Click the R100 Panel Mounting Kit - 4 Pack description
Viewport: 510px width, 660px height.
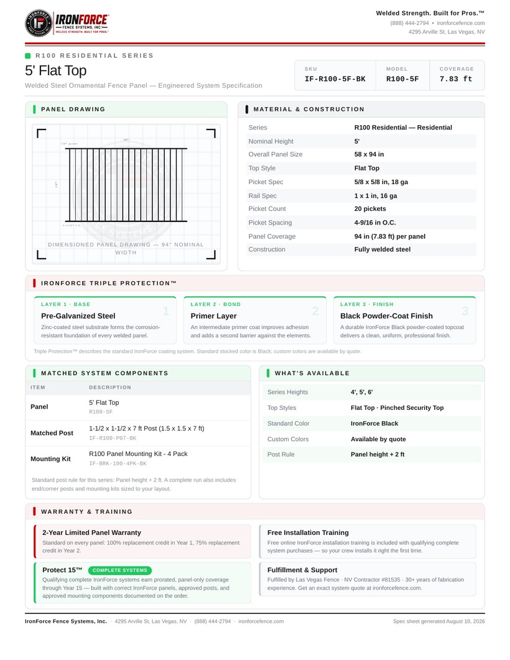pyautogui.click(x=139, y=453)
